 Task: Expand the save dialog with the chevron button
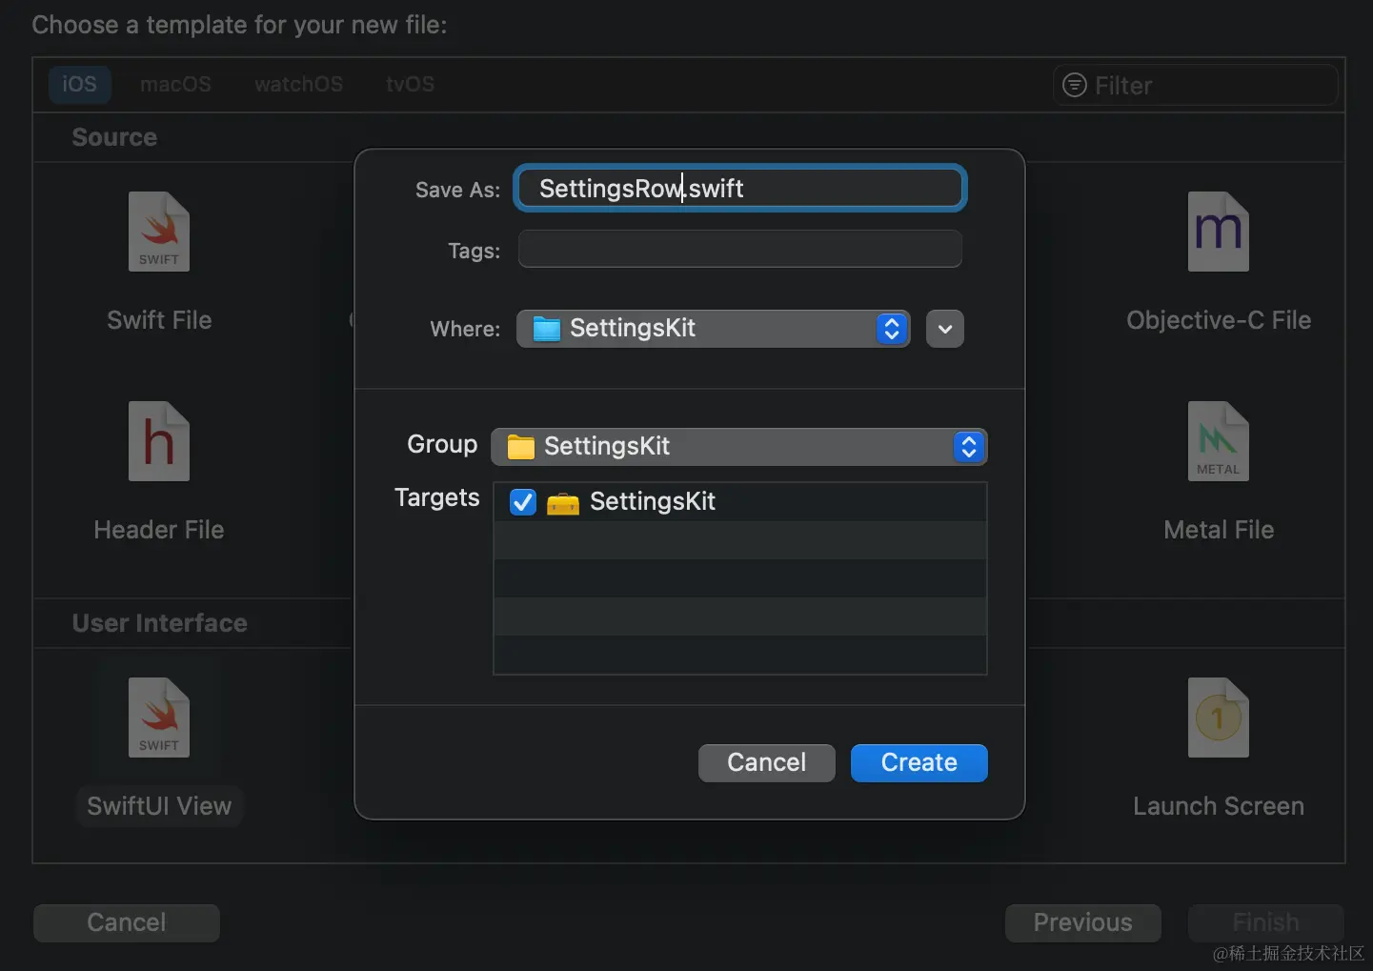click(x=944, y=328)
